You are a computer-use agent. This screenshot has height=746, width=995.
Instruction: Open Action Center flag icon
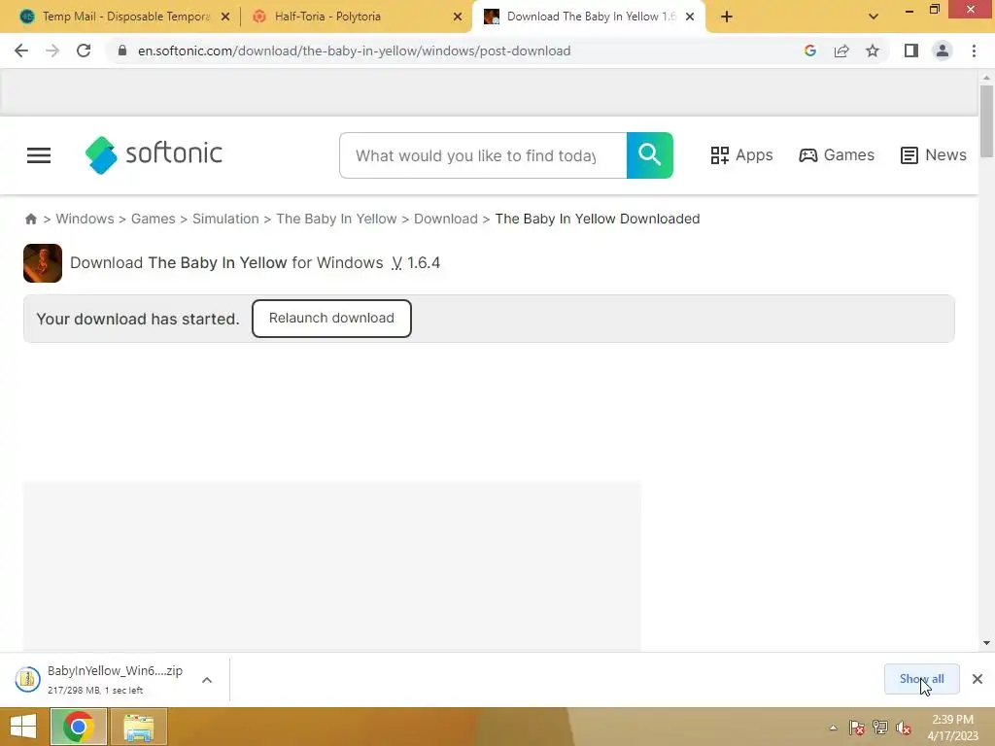(x=857, y=728)
